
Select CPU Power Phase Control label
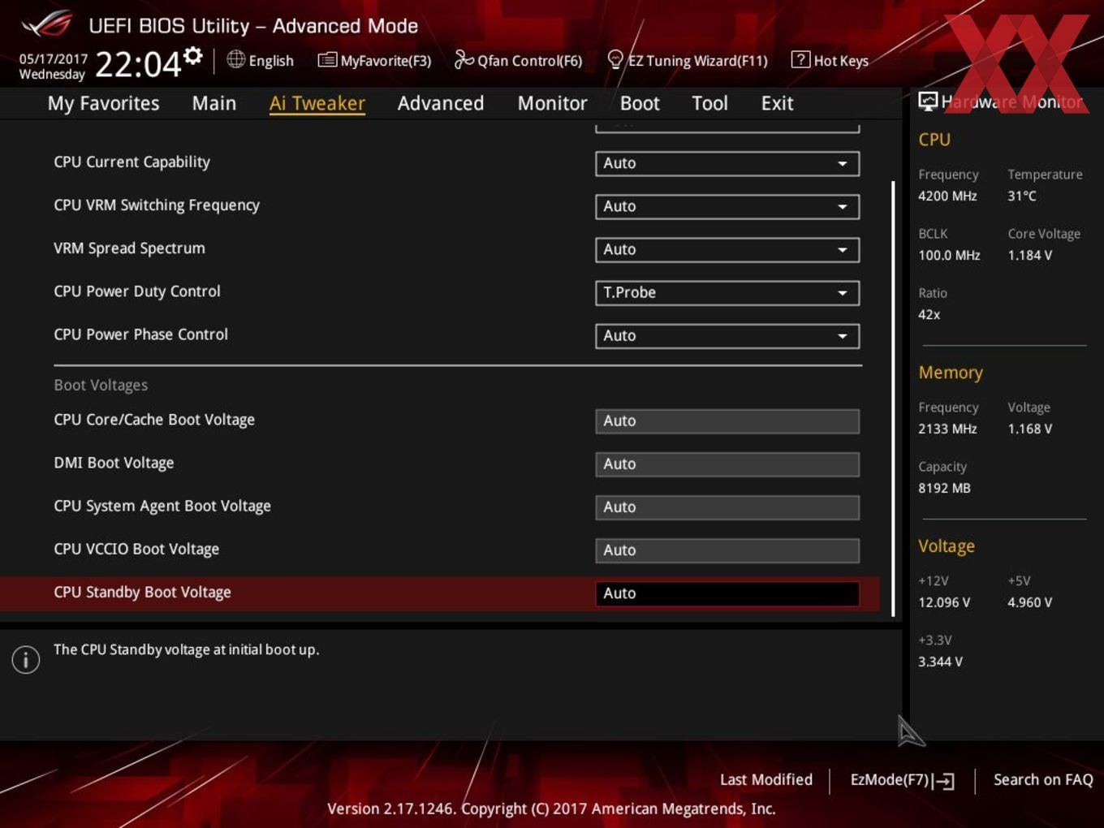(140, 334)
